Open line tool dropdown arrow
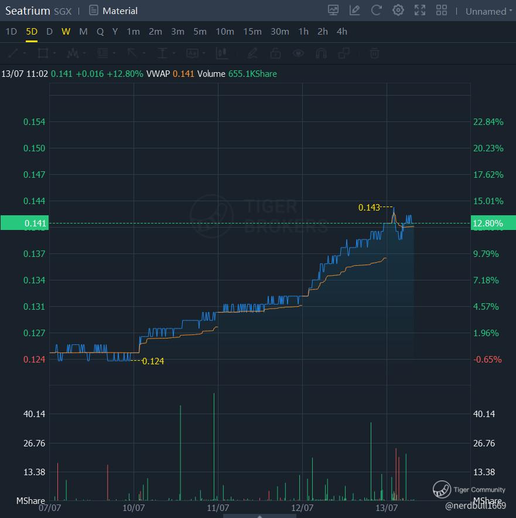 pyautogui.click(x=25, y=53)
